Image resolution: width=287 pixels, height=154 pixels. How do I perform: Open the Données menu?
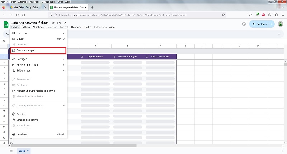click(76, 27)
